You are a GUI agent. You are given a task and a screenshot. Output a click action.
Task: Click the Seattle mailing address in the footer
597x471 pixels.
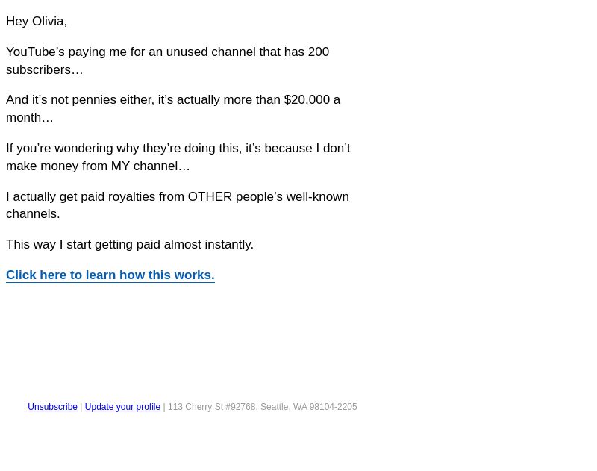263,407
